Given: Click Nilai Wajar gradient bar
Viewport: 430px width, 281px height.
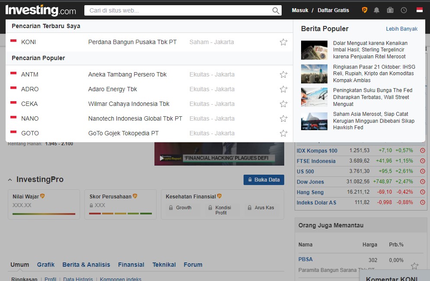Looking at the screenshot, I should (44, 214).
